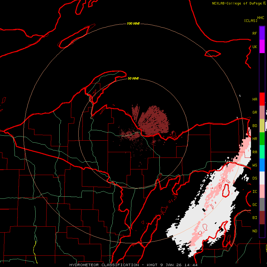Click the 50 NMI range ring label
The height and width of the screenshot is (267, 267).
(x=133, y=78)
